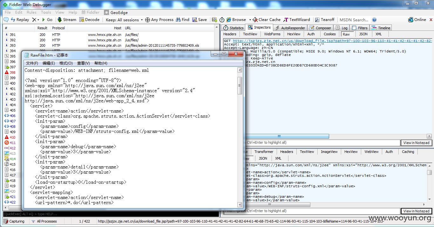
Task: Open the Browse dropdown arrow
Action: [250, 20]
